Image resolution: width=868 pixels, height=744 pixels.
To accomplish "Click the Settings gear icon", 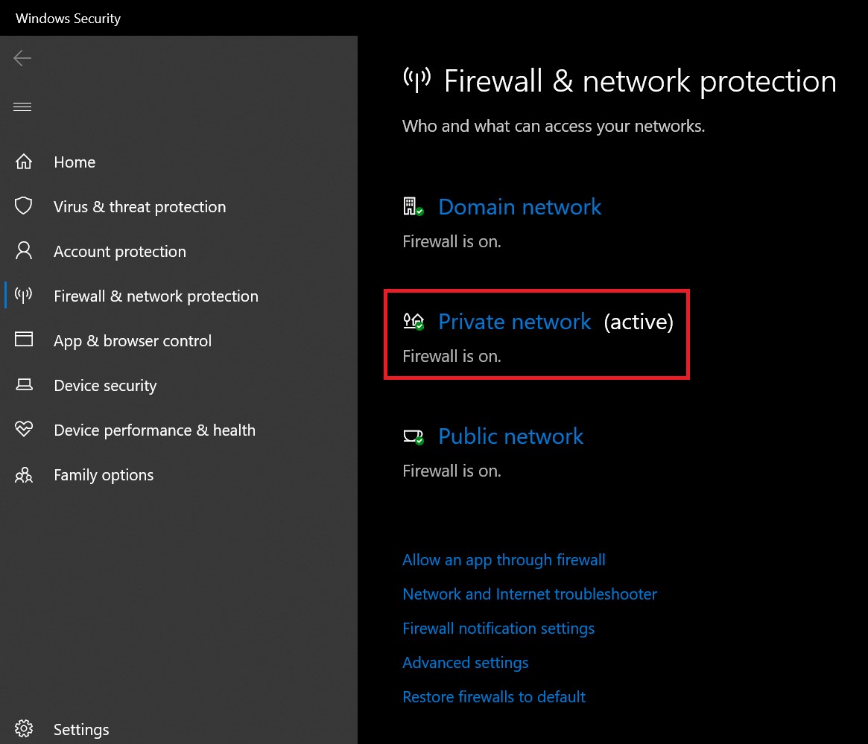I will click(24, 729).
